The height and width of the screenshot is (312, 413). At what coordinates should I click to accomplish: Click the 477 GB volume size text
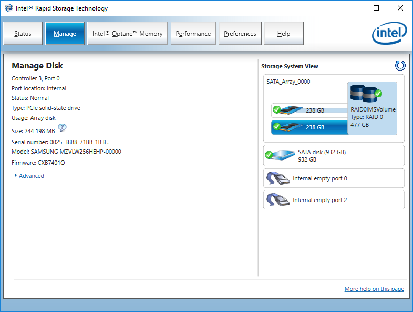pos(359,125)
